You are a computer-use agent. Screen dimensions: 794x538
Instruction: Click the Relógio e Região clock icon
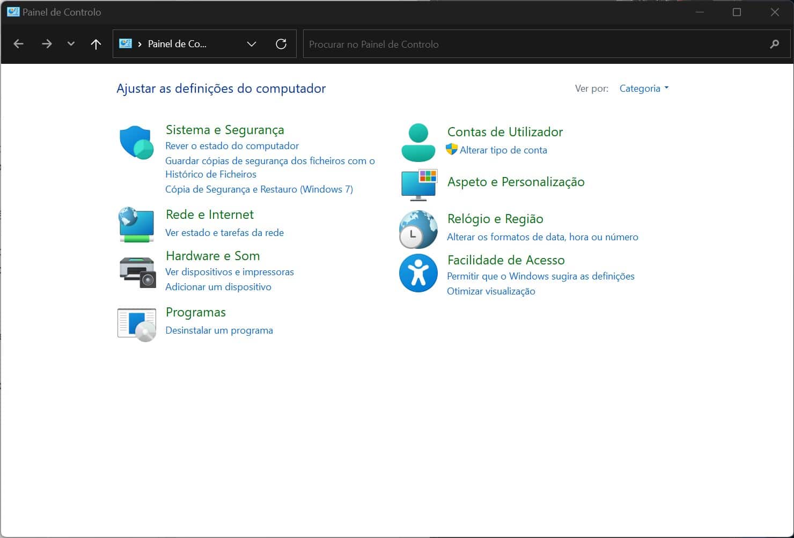(x=418, y=230)
